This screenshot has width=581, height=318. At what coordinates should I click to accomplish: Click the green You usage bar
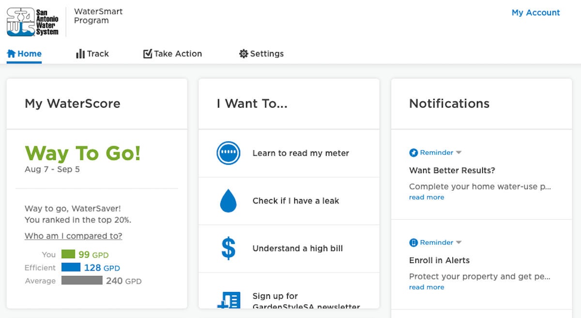pos(68,254)
